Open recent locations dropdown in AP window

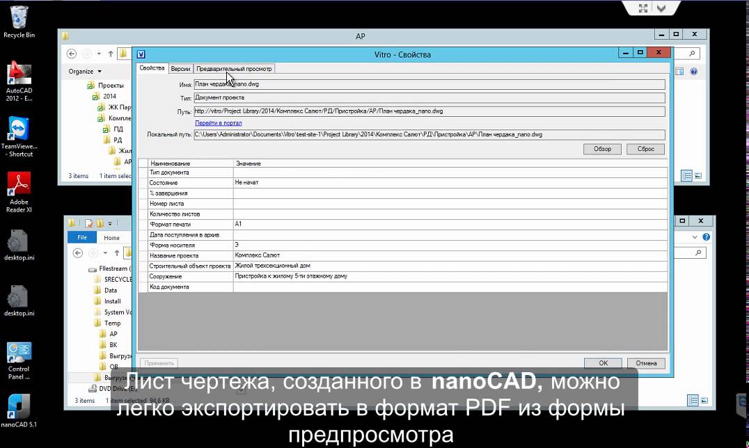(99, 54)
